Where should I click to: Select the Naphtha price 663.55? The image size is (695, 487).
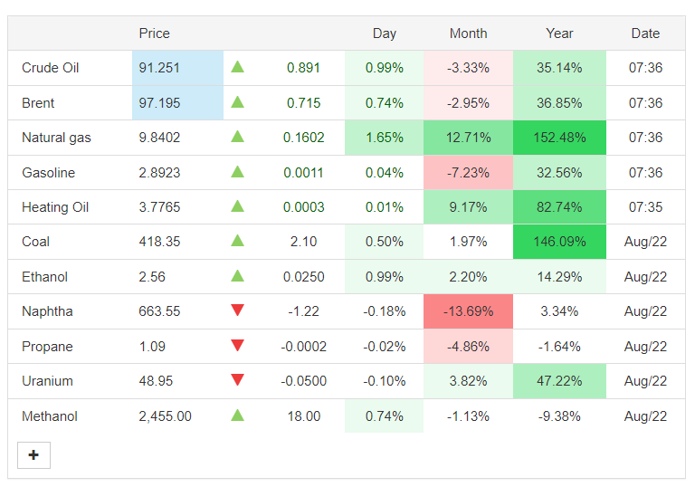(x=159, y=311)
